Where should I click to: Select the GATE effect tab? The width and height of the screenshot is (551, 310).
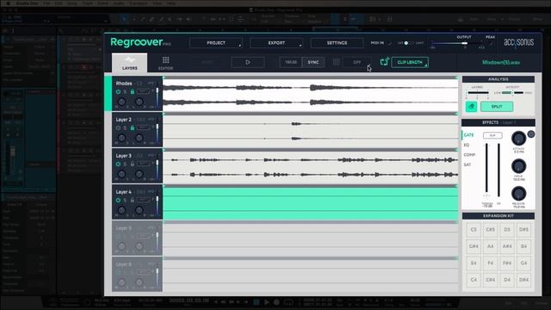(468, 135)
